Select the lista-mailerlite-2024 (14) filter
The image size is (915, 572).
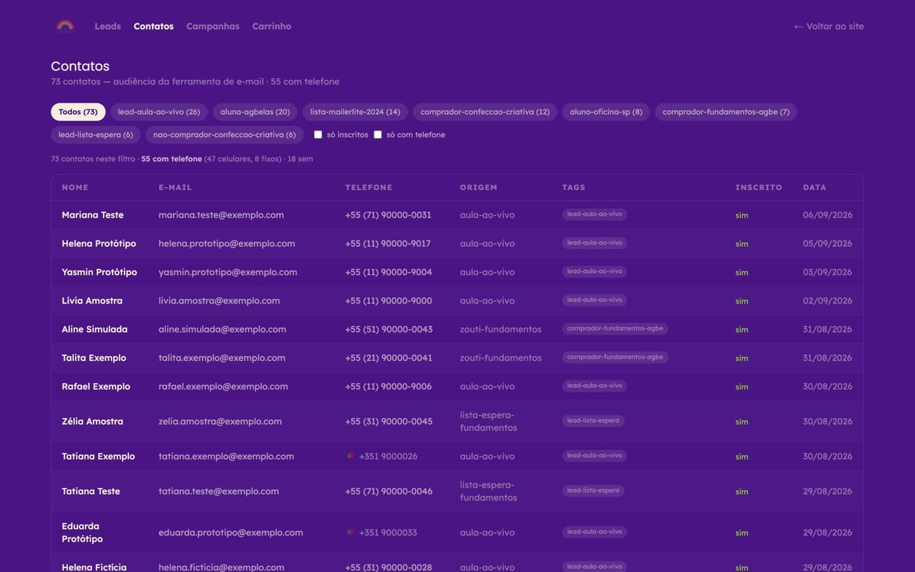coord(355,112)
